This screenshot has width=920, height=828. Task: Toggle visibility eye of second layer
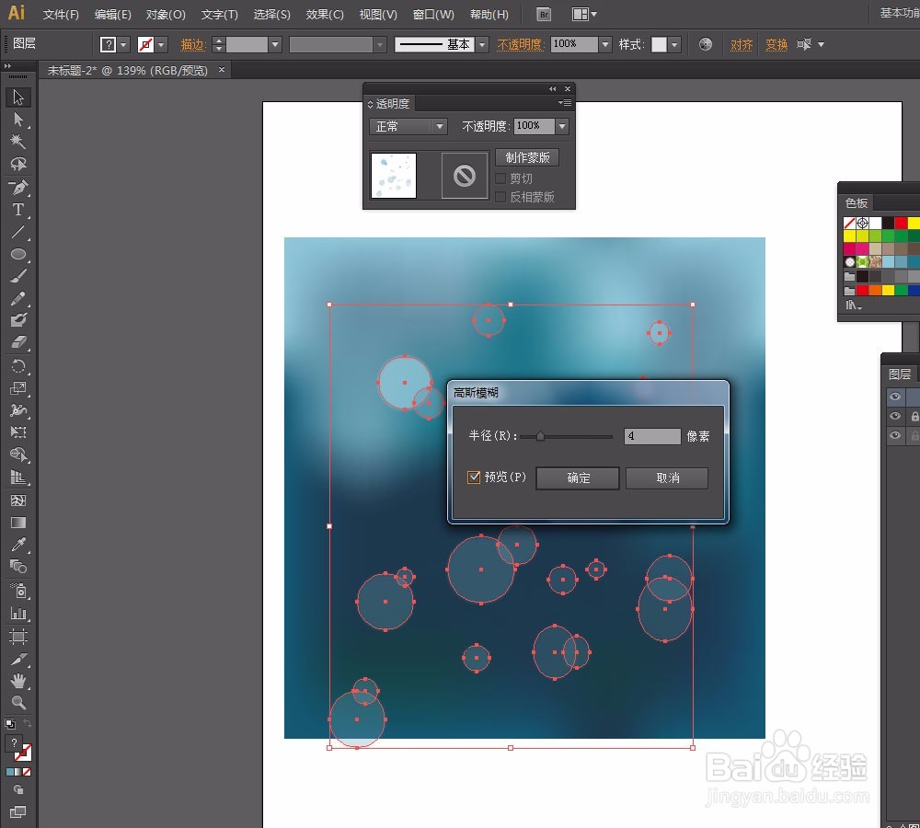895,416
